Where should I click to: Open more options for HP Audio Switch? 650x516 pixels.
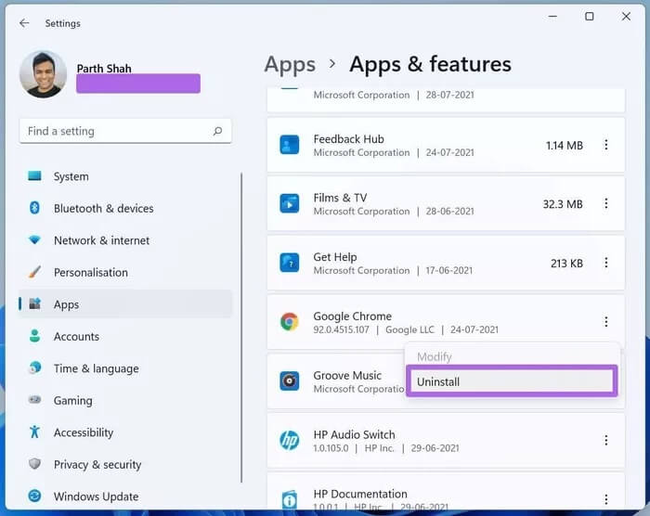tap(606, 440)
